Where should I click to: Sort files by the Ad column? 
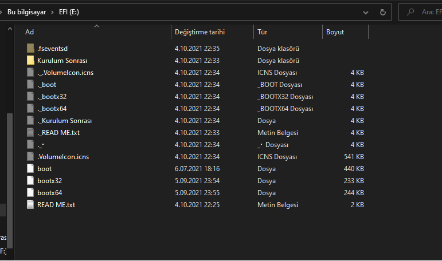coord(30,32)
